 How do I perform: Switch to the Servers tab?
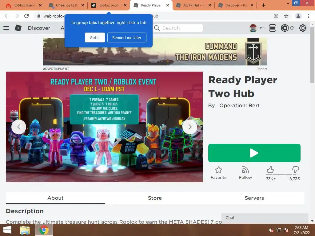click(x=254, y=198)
